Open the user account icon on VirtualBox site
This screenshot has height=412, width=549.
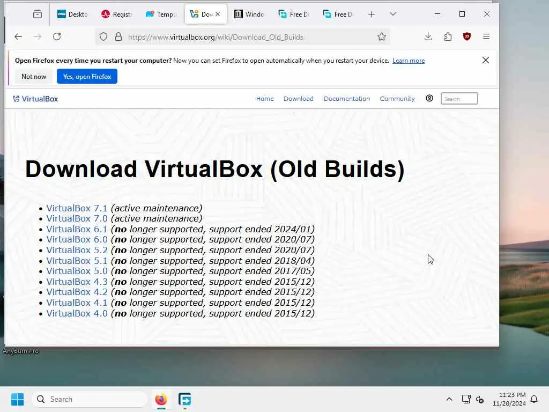[x=429, y=99]
